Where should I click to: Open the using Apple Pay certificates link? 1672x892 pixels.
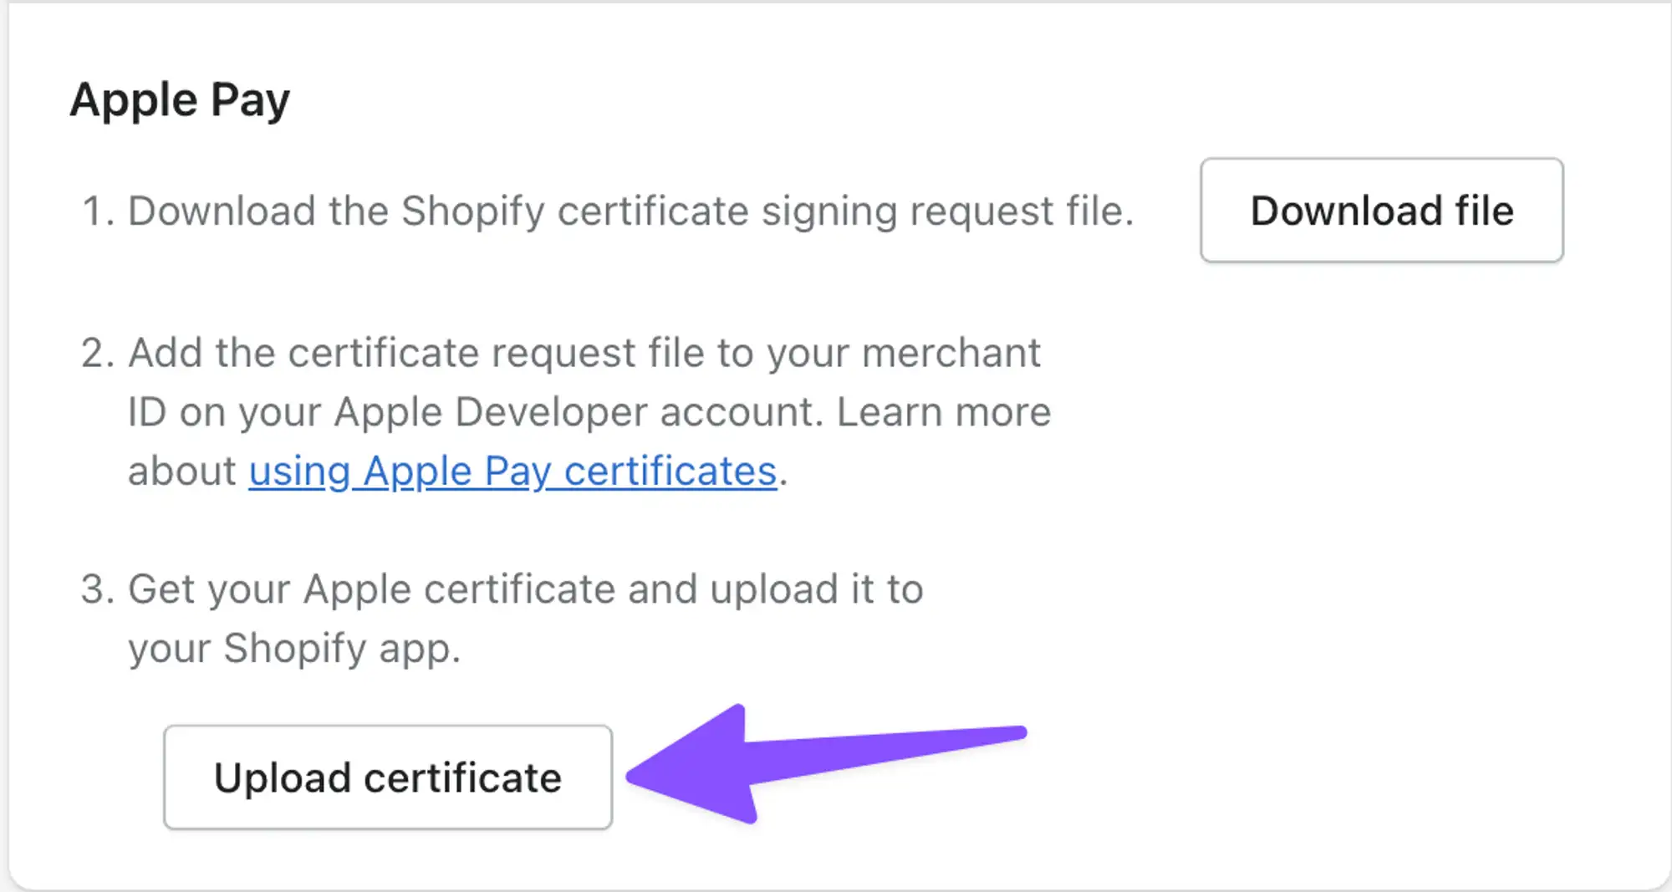[x=512, y=471]
